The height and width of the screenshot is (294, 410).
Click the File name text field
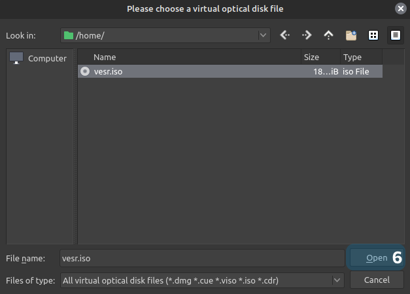pos(201,258)
